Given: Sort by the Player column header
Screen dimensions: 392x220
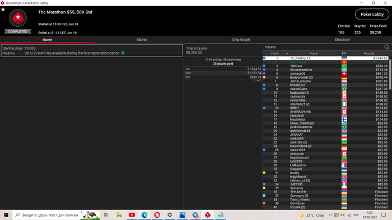Looking at the screenshot, I should (314, 53).
